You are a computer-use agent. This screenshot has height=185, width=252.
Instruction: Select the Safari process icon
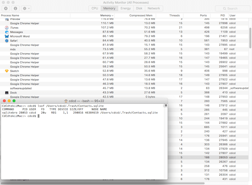[x=7, y=41]
